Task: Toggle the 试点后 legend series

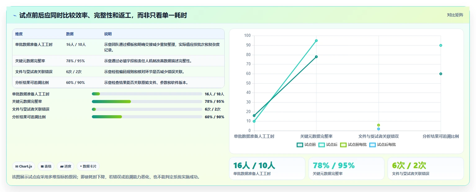Action: pyautogui.click(x=328, y=145)
